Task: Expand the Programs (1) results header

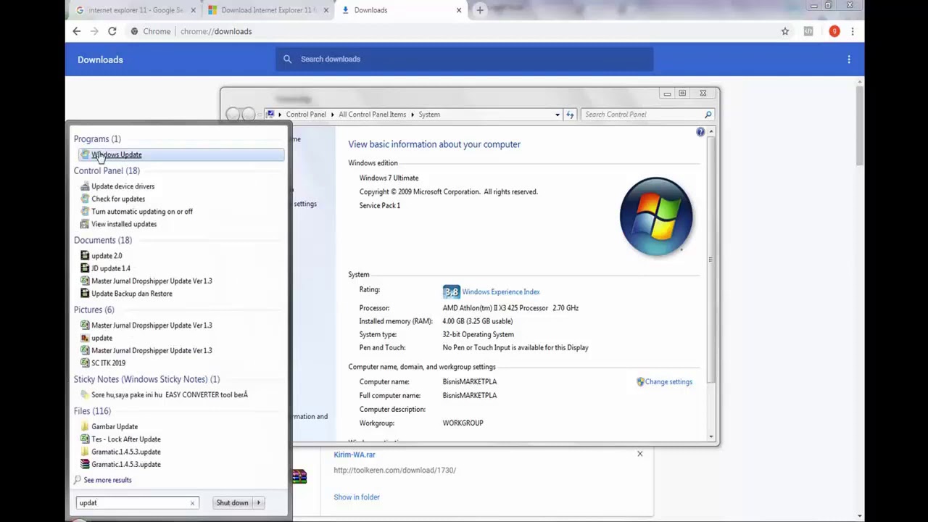Action: coord(97,138)
